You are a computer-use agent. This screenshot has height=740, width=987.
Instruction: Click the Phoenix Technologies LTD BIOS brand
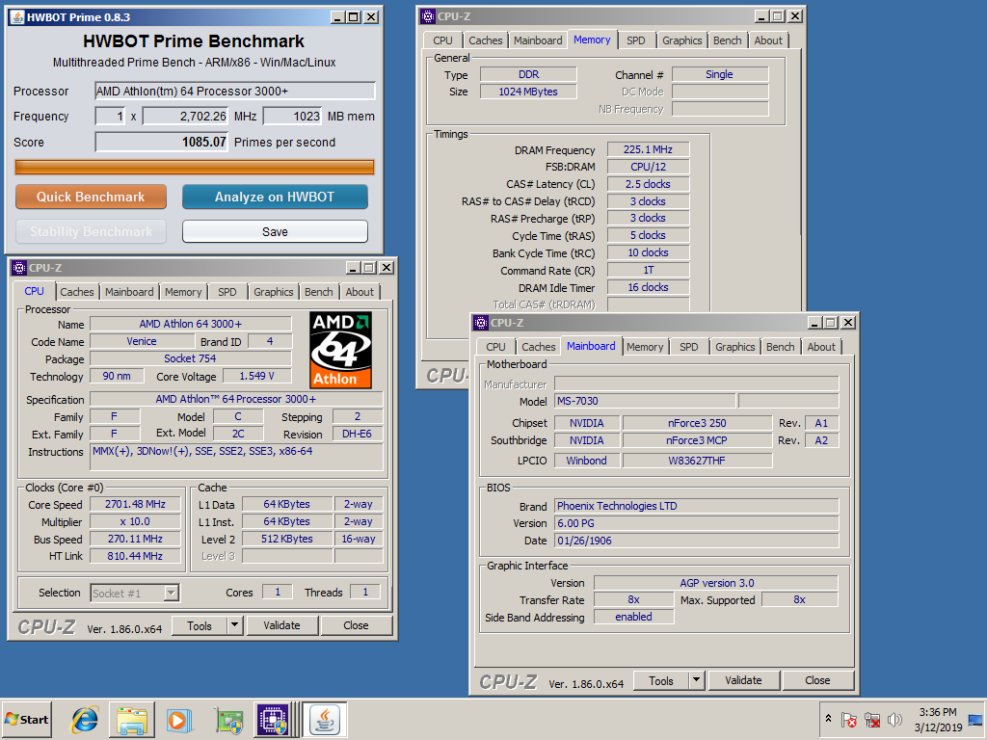(696, 506)
